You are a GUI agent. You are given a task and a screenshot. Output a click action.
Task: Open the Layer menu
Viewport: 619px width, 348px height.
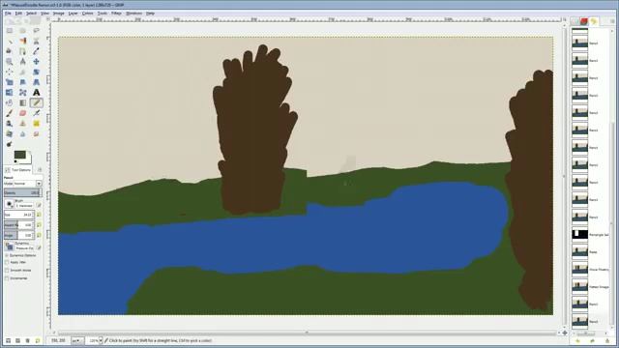click(74, 14)
